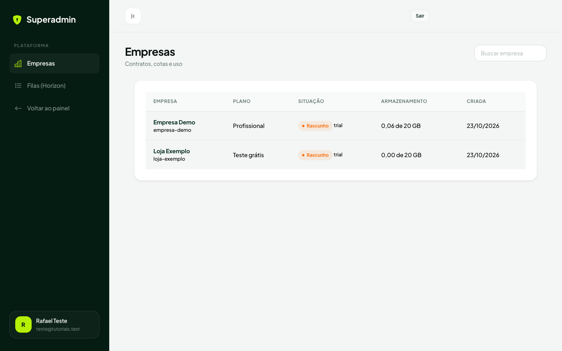The width and height of the screenshot is (562, 351).
Task: Click the green R avatar of Rafael Teste
Action: pos(23,324)
